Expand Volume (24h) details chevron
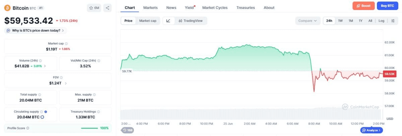The height and width of the screenshot is (136, 402). pyautogui.click(x=45, y=66)
